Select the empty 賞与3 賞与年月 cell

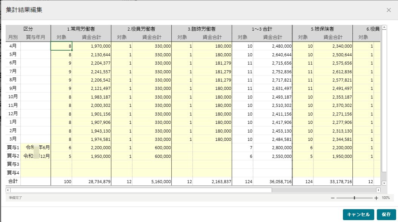(35, 164)
